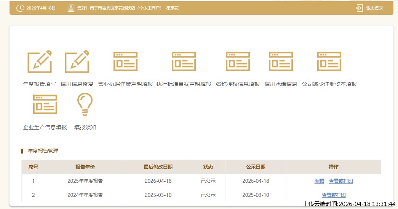
Task: Click 编辑 link for 2025 annual report
Action: tap(319, 181)
